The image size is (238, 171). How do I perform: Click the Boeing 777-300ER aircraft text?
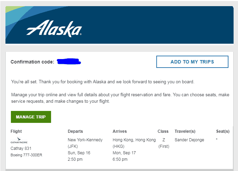tap(27, 155)
